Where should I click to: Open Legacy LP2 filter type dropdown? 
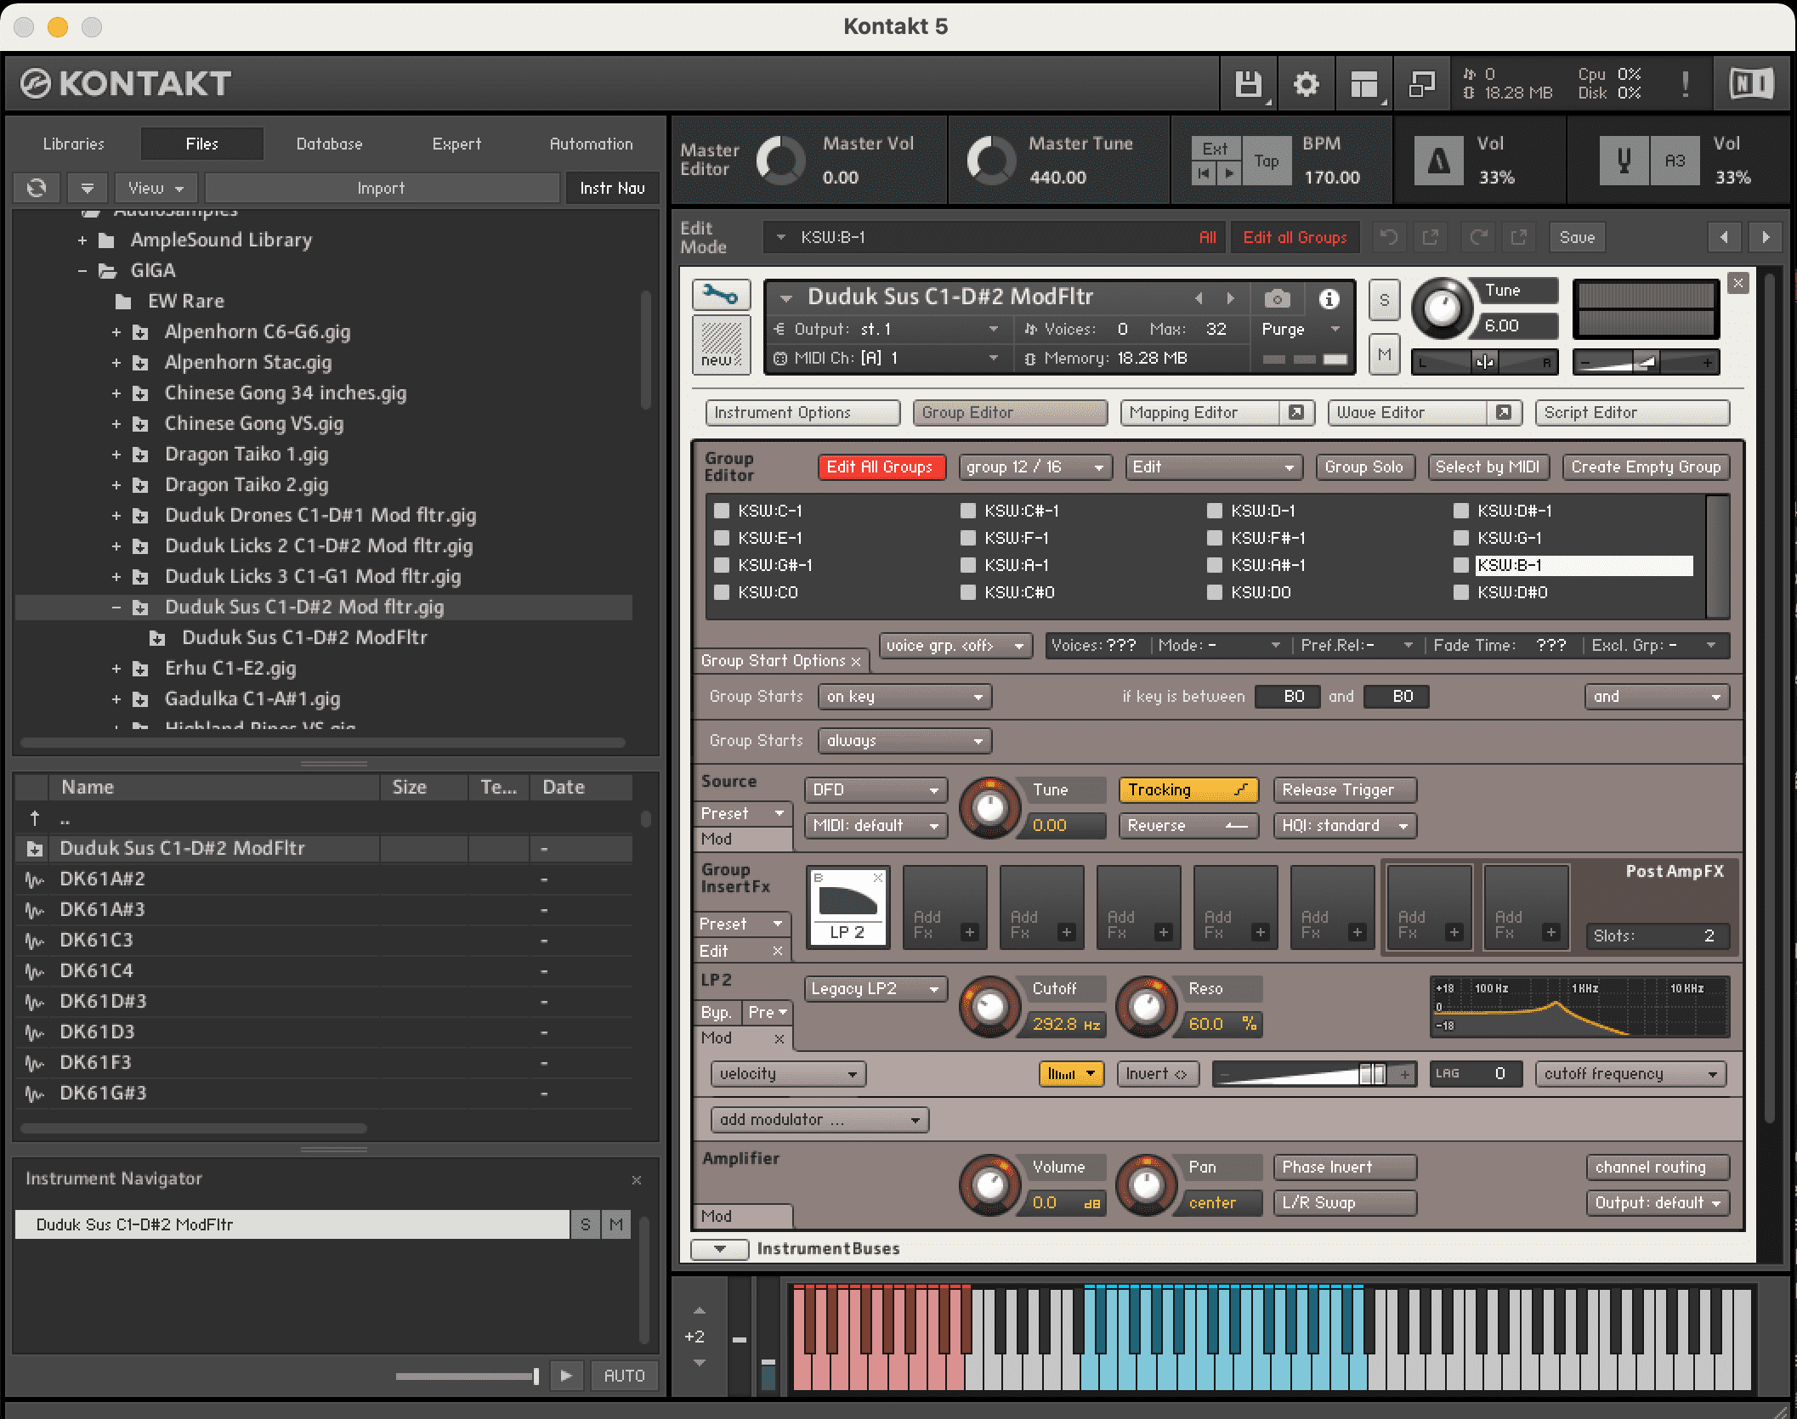(876, 988)
